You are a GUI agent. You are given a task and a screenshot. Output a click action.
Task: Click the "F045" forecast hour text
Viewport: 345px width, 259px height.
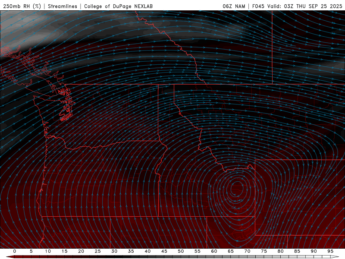point(258,6)
